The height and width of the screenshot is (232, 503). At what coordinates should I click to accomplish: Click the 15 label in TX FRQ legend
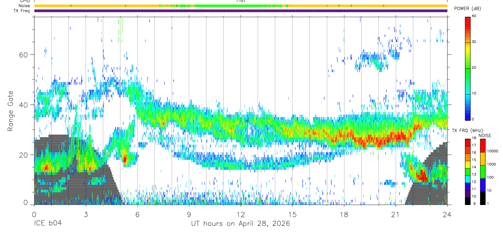click(474, 160)
